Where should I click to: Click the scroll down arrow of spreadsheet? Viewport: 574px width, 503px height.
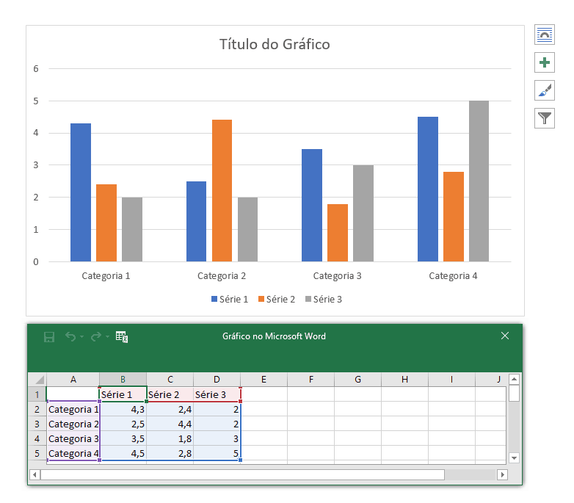pyautogui.click(x=514, y=457)
